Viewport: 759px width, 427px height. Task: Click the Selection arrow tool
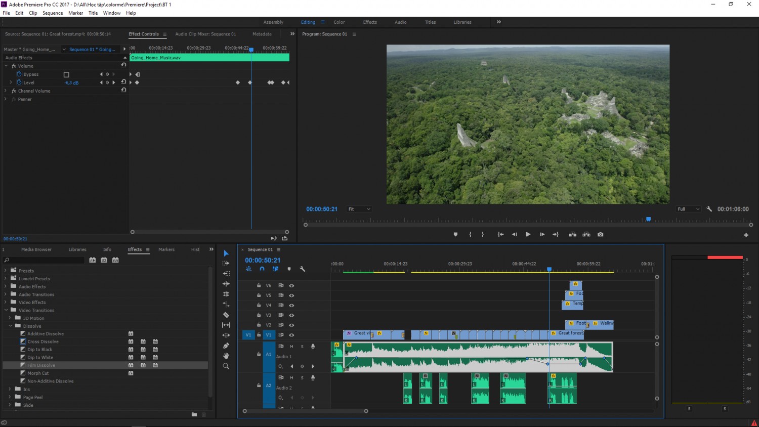(x=226, y=253)
